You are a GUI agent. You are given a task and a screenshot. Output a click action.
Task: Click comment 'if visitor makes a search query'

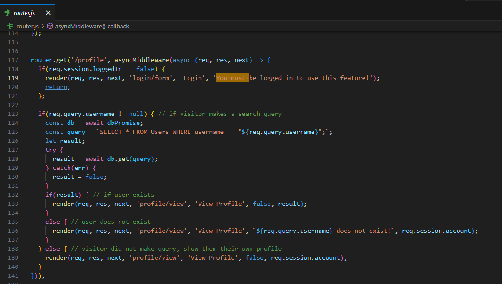220,114
